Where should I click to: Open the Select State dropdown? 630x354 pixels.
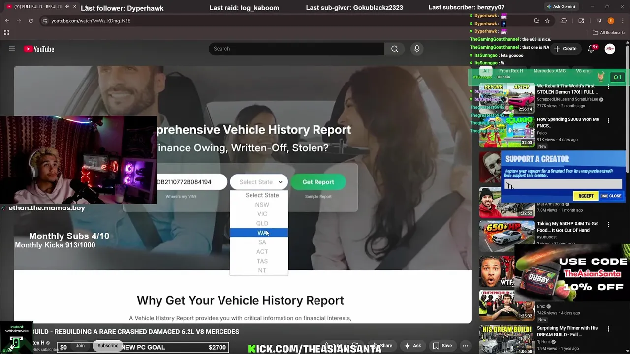coord(260,182)
